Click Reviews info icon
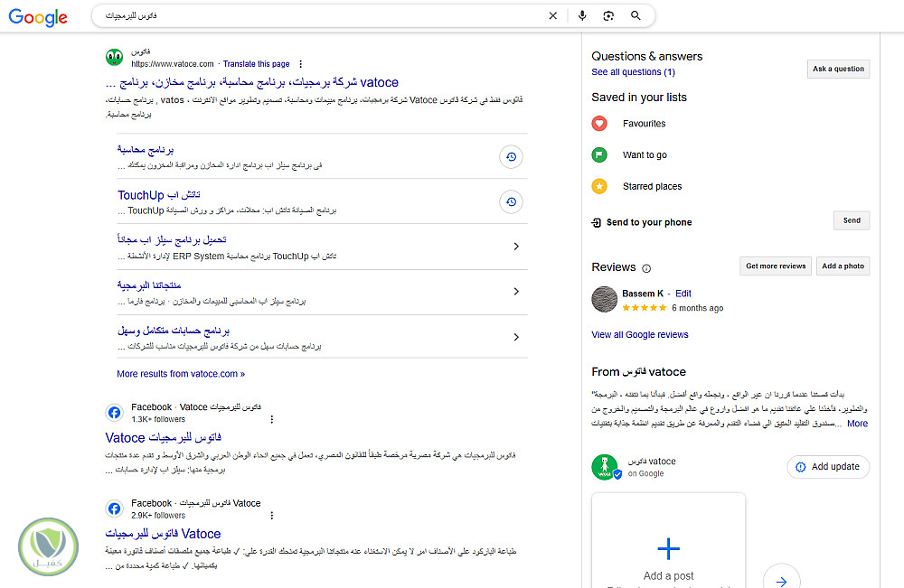Screen dimensions: 904x588 pos(646,268)
